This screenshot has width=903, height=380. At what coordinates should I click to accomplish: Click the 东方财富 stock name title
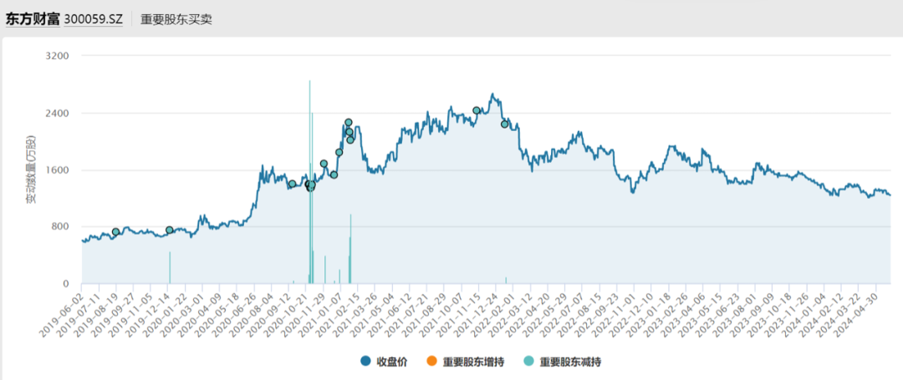(x=33, y=19)
